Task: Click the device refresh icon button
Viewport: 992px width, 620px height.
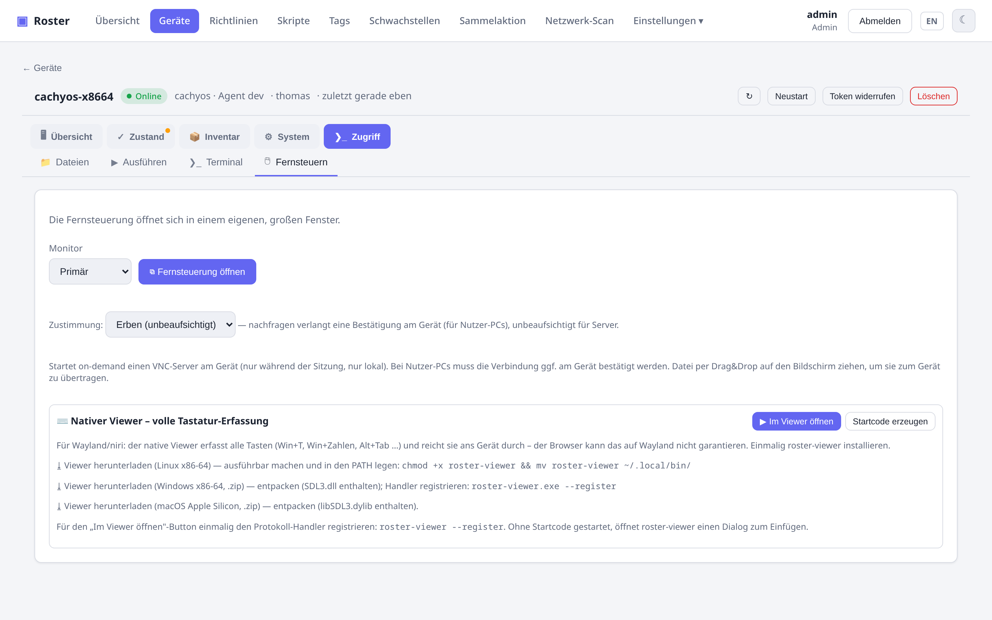Action: click(x=749, y=96)
